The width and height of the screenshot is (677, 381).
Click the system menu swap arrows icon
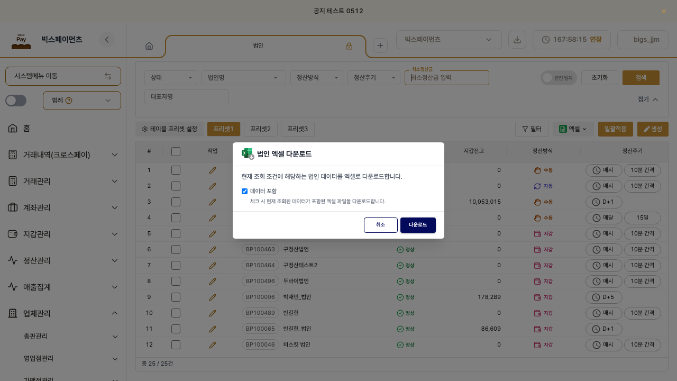[108, 76]
